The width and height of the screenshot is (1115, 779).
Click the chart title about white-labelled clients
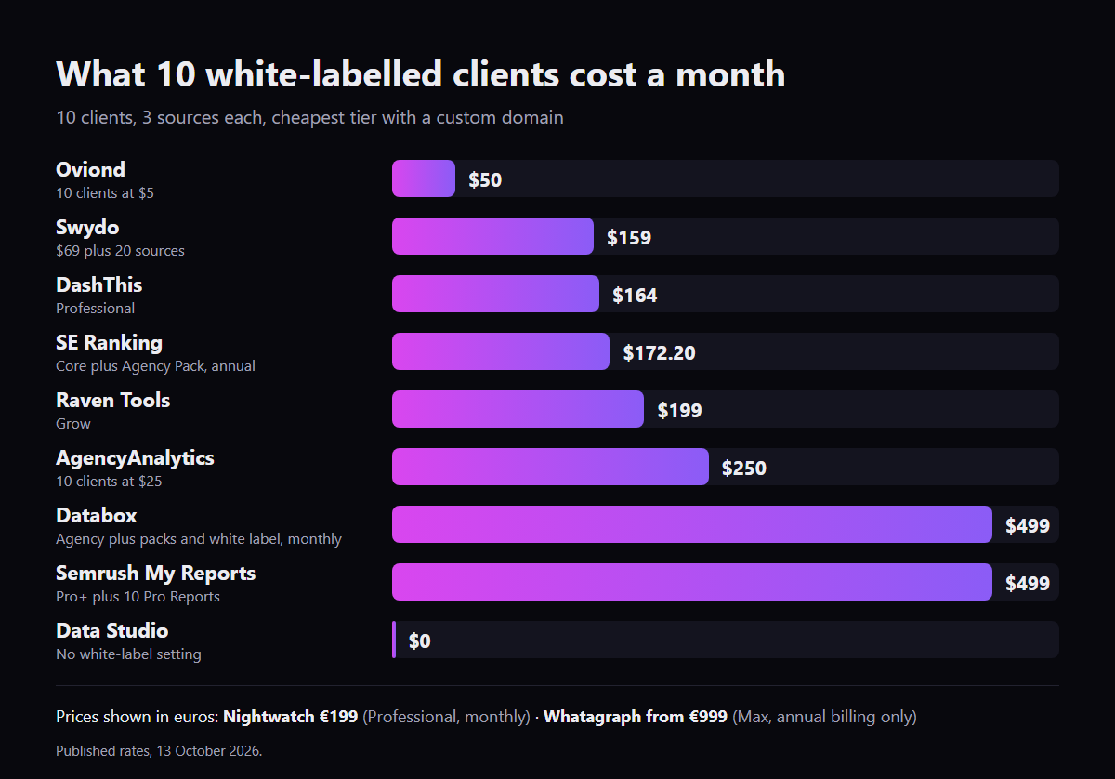point(421,74)
